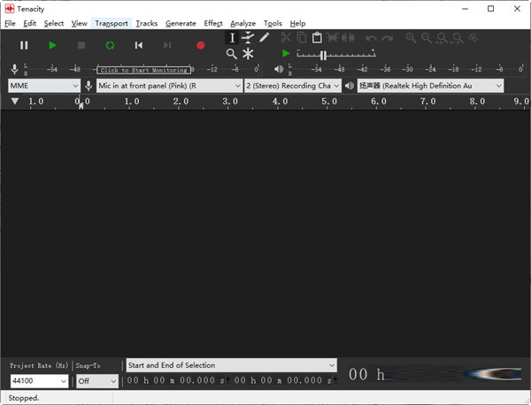The height and width of the screenshot is (405, 531).
Task: Open the MME audio host dropdown
Action: click(x=44, y=86)
